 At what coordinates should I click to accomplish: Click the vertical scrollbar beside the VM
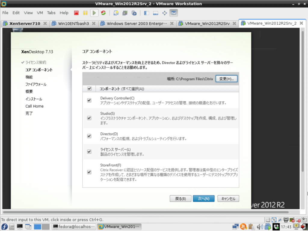point(303,101)
